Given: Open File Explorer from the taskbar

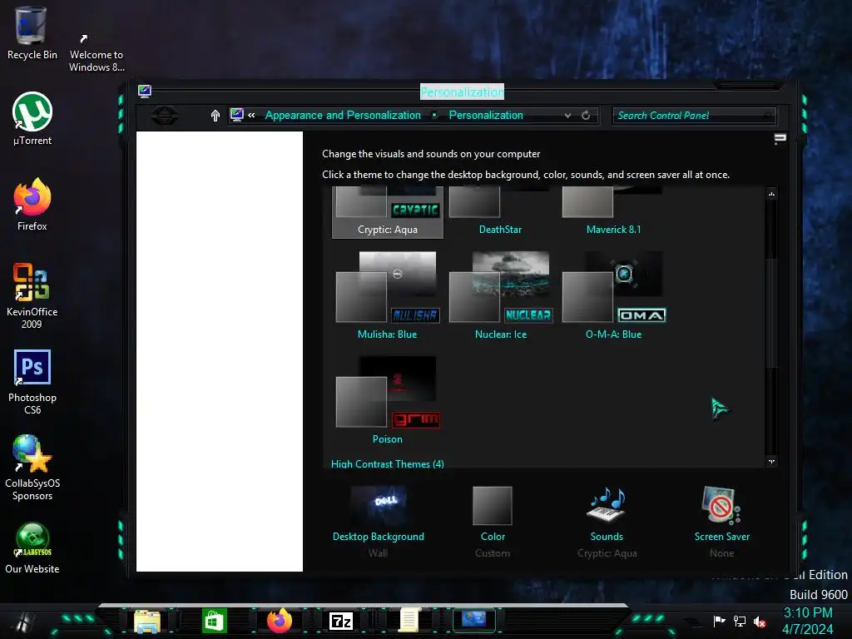Looking at the screenshot, I should click(146, 621).
